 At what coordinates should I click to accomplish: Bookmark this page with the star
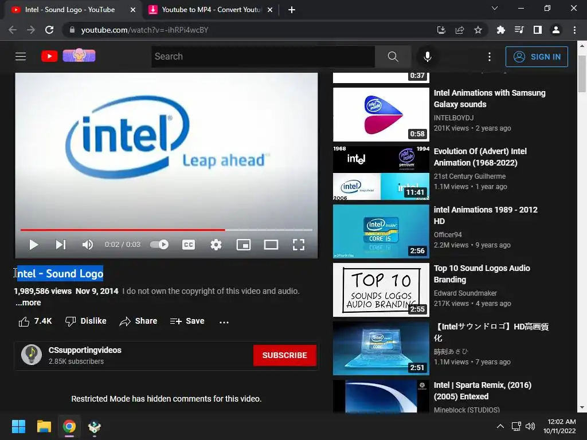[x=478, y=30]
